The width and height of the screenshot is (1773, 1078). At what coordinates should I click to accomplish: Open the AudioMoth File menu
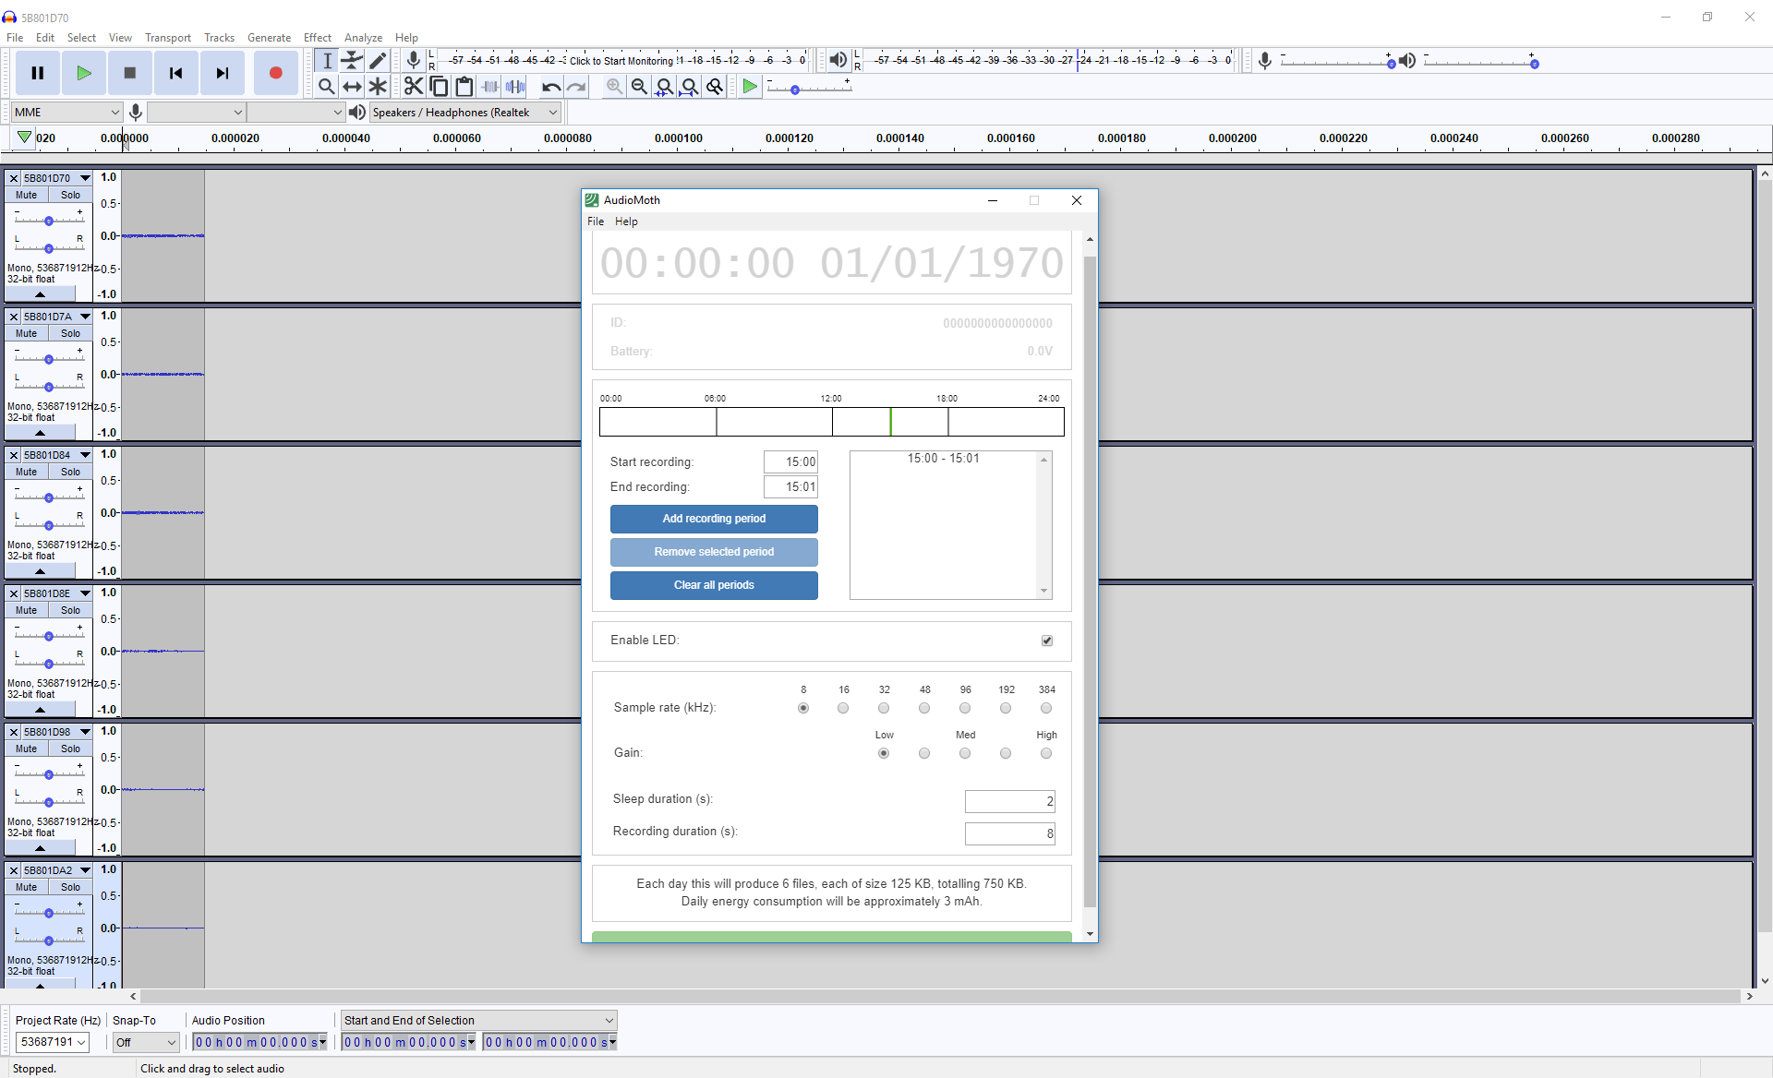pos(596,222)
